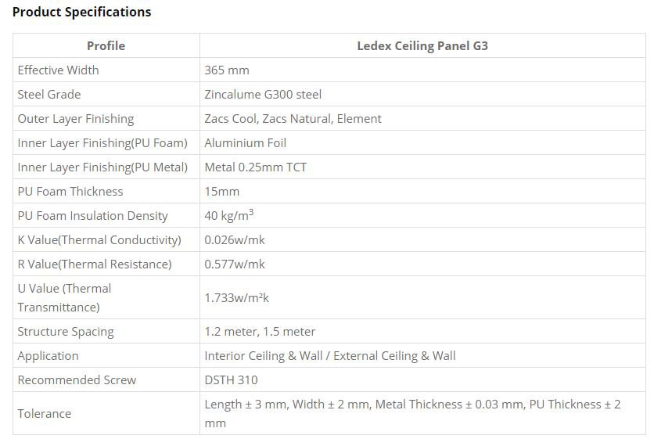This screenshot has height=446, width=654.
Task: Click the PU Foam Thickness label
Action: pyautogui.click(x=70, y=191)
